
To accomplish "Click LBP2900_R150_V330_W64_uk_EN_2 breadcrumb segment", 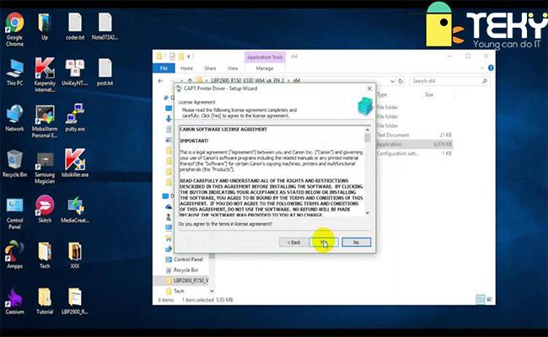I will (x=247, y=81).
